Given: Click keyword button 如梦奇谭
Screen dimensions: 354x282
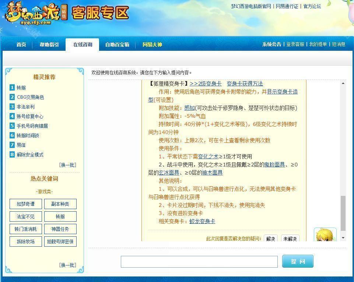Looking at the screenshot, I should pyautogui.click(x=26, y=204).
